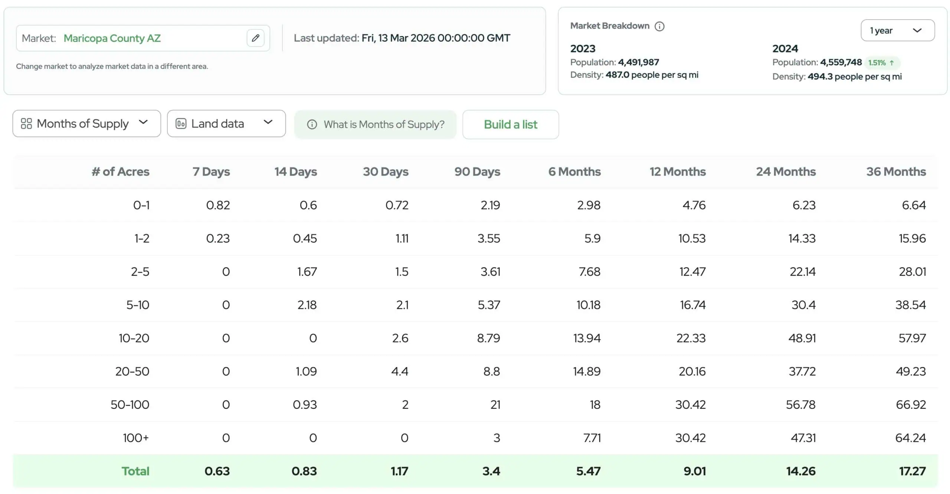Click the 12 Months column header
The image size is (950, 494).
677,172
